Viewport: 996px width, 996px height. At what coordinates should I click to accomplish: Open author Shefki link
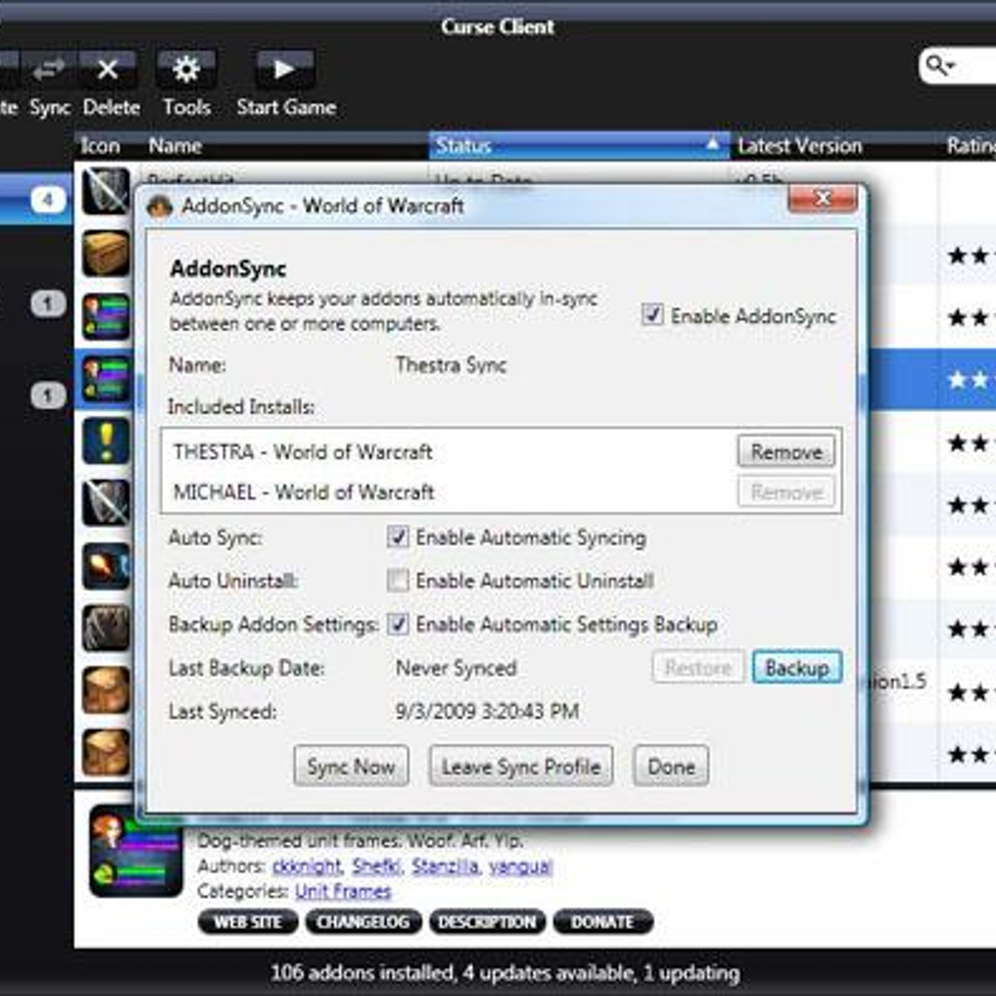[377, 866]
